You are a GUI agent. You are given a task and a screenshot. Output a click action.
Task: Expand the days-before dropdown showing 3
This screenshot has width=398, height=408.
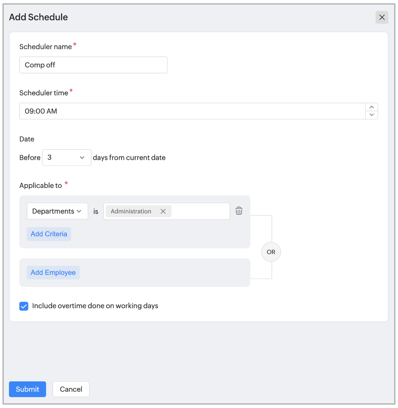click(66, 157)
